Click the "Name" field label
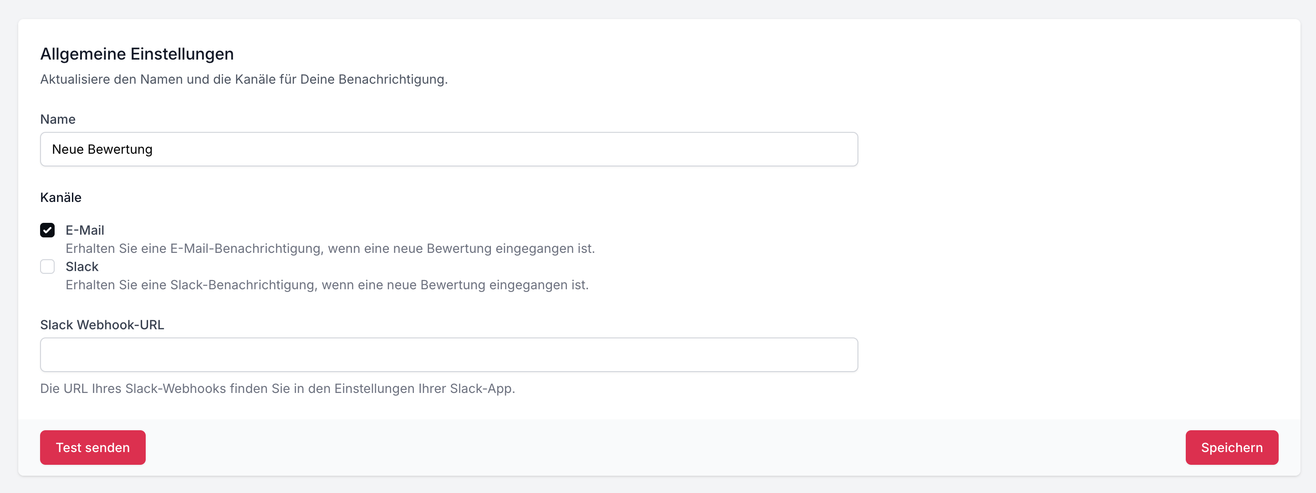The image size is (1316, 493). [x=58, y=120]
